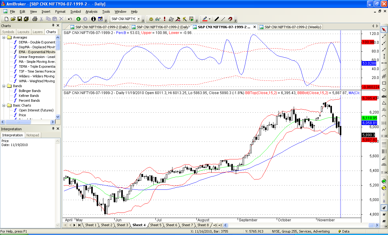388x235 pixels.
Task: Switch to Sheet 8 tab
Action: coord(203,225)
